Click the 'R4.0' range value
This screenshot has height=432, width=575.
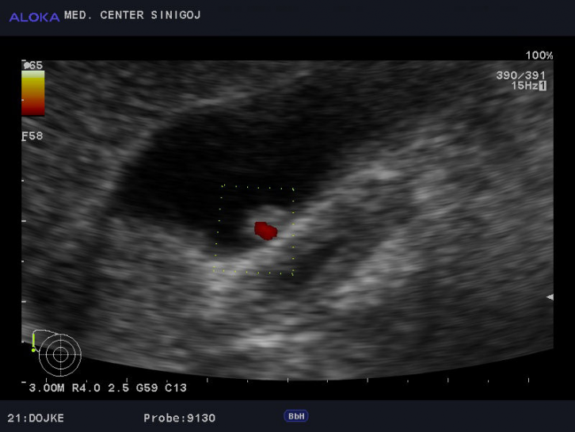click(x=86, y=388)
